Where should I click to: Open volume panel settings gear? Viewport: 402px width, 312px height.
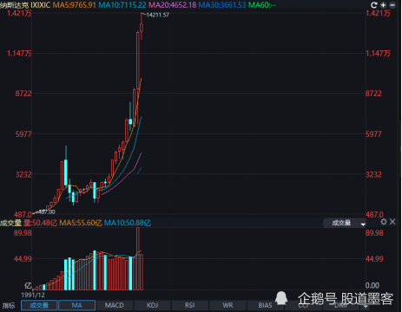tap(384, 222)
